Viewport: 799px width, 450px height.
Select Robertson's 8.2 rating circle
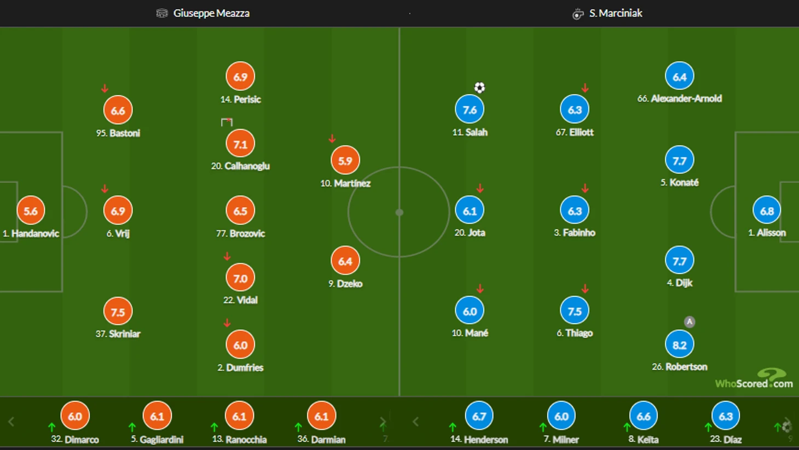coord(680,345)
